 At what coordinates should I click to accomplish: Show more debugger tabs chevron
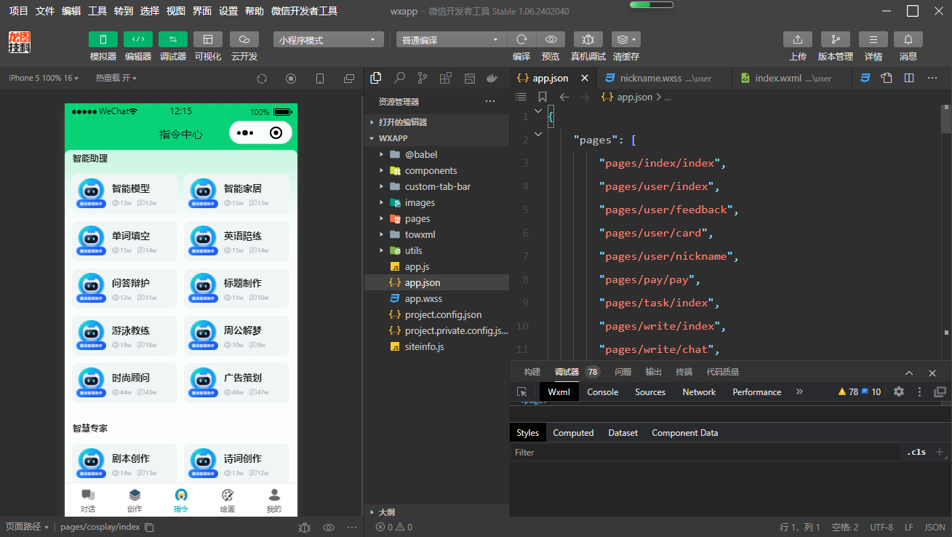799,391
